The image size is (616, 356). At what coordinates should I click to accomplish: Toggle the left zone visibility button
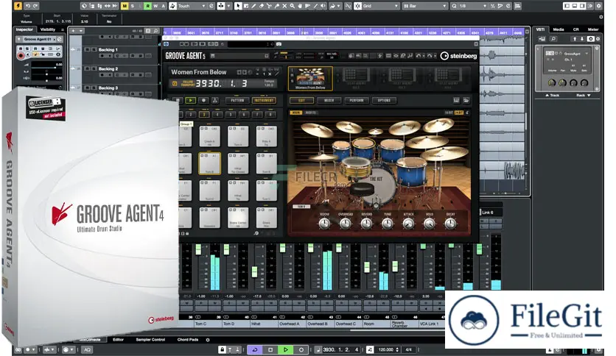coord(567,6)
